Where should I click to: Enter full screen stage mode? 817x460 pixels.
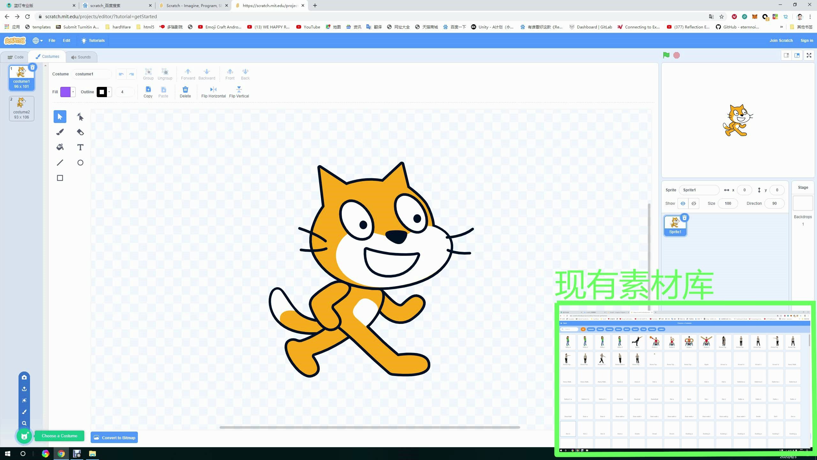(x=809, y=55)
